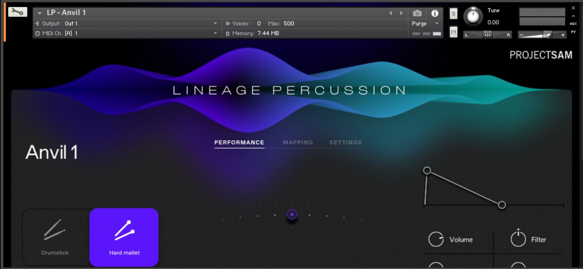Click the Filter knob
Viewport: 583px width, 269px height.
[x=518, y=238]
